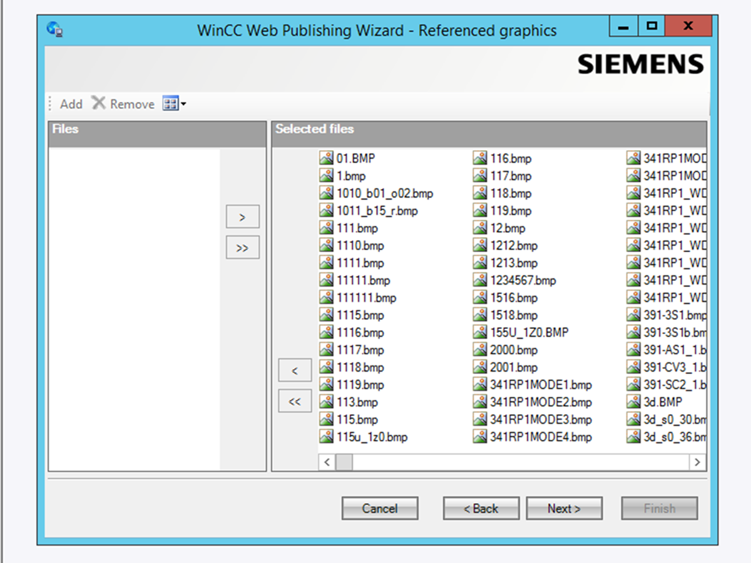Move selected file right with single arrow
The height and width of the screenshot is (563, 751).
pos(242,217)
